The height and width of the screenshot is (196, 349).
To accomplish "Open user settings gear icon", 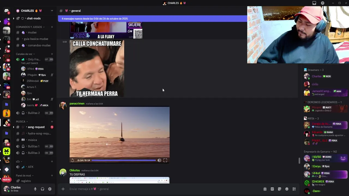I will 50,189.
